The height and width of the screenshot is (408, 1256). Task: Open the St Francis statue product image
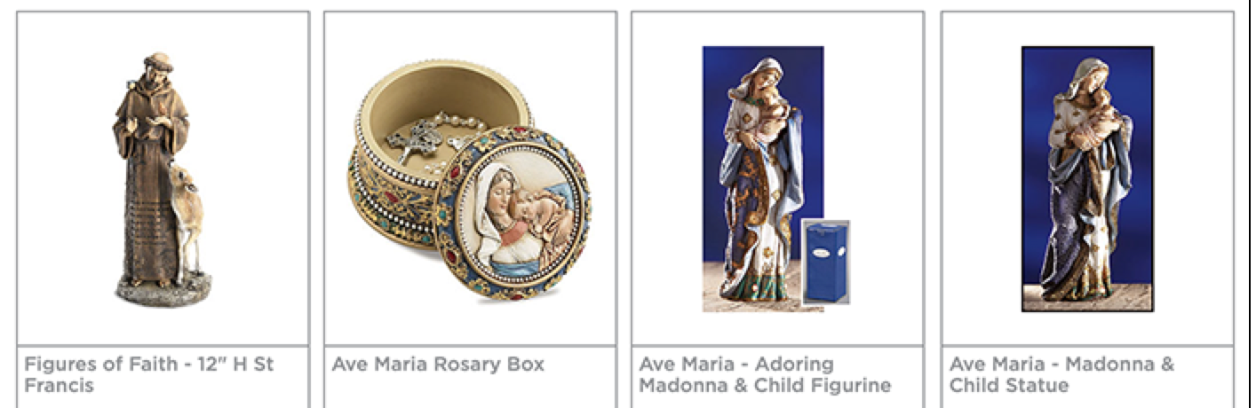pyautogui.click(x=163, y=178)
